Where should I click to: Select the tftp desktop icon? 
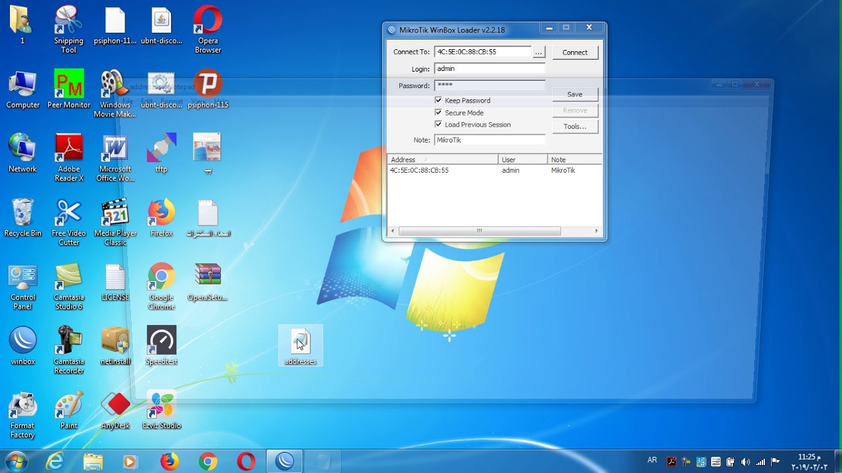[x=161, y=153]
